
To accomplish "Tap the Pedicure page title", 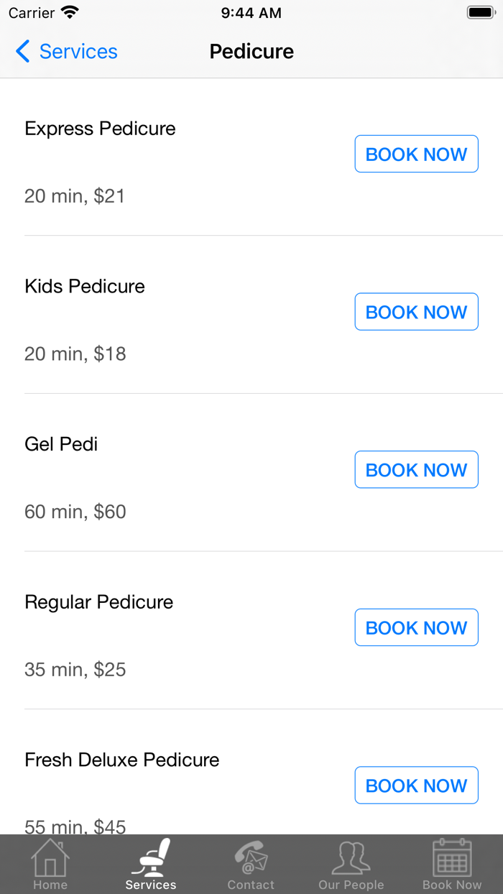I will click(x=251, y=52).
